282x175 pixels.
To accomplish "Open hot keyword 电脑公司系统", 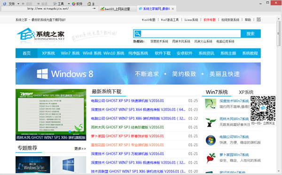I will click(x=225, y=41).
